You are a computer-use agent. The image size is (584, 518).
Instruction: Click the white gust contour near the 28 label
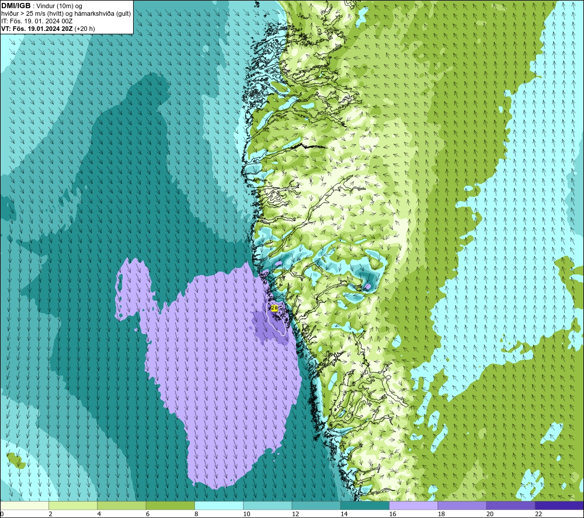[276, 319]
